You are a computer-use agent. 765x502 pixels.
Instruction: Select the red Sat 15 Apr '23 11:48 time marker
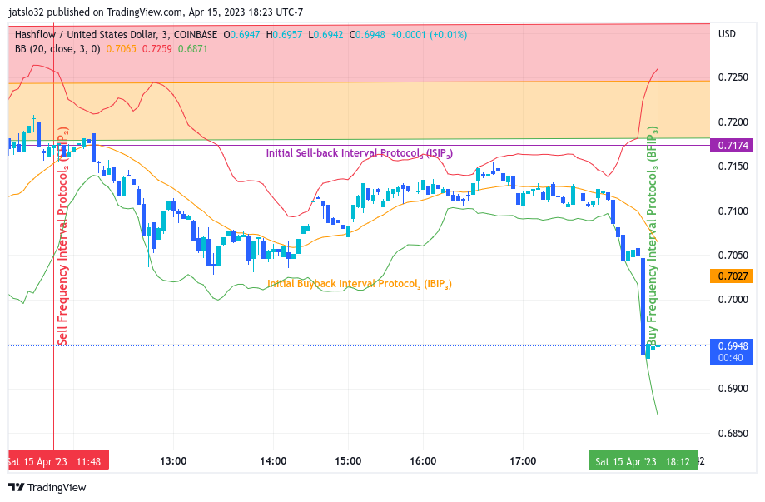coord(58,461)
